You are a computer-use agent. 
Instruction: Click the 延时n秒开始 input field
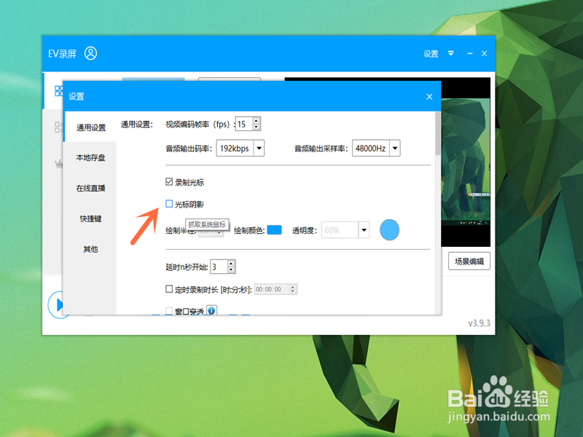(x=219, y=267)
